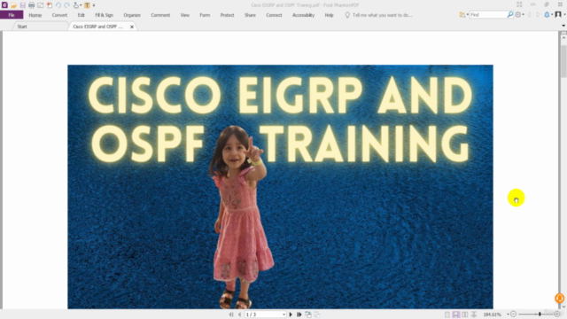Switch to the Home ribbon tab
Image resolution: width=567 pixels, height=319 pixels.
(x=35, y=15)
